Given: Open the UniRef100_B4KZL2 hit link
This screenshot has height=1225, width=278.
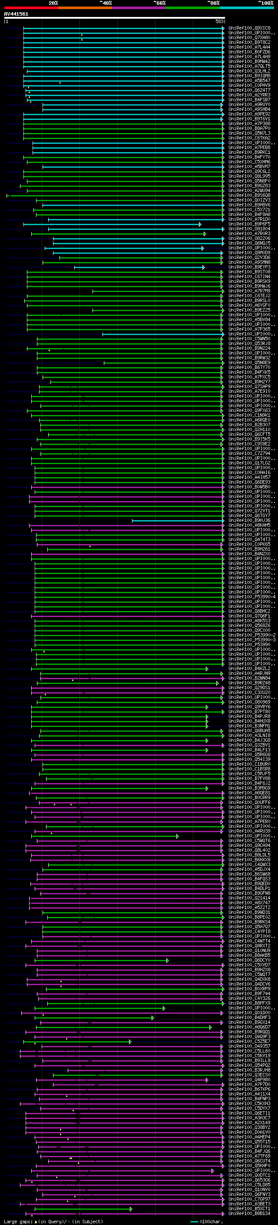Looking at the screenshot, I should 249,669.
